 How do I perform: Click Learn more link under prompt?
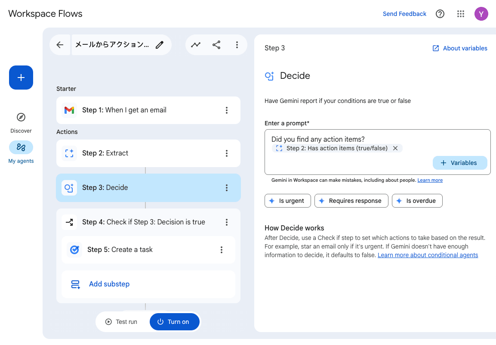(430, 180)
